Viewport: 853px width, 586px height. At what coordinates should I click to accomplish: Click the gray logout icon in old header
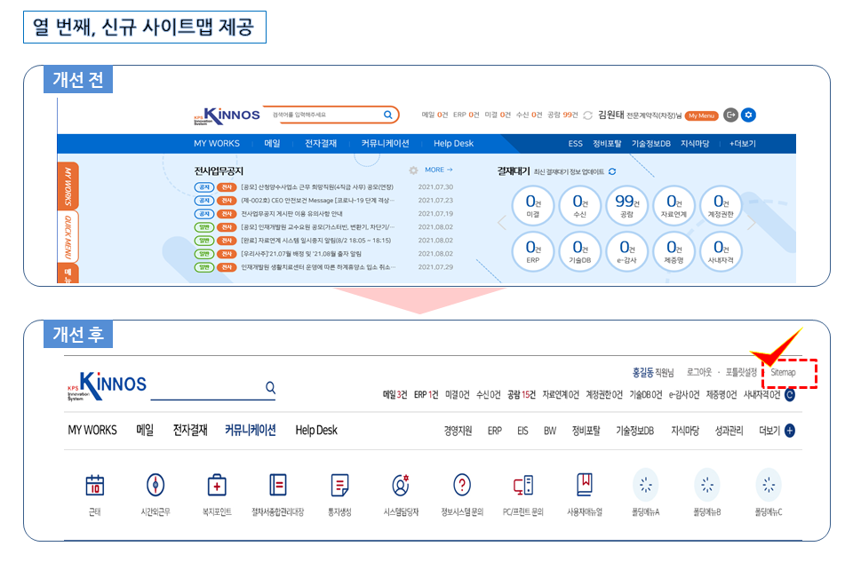[x=730, y=115]
